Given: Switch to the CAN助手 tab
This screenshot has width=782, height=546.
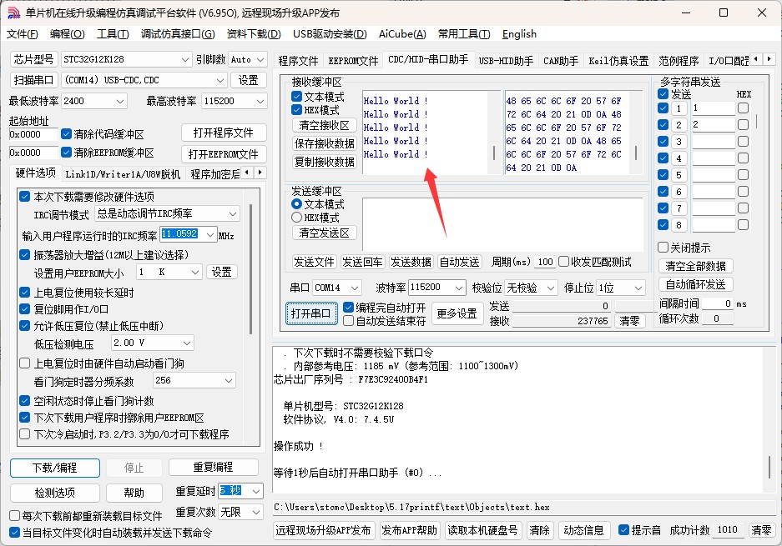Looking at the screenshot, I should point(561,61).
